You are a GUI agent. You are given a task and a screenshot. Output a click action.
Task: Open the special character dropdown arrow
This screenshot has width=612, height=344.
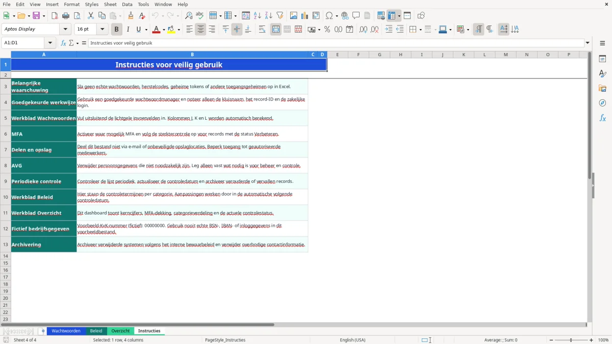click(x=337, y=16)
